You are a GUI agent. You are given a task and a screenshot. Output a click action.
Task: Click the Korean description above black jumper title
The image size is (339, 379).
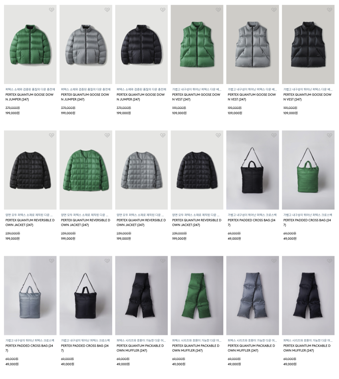point(141,89)
